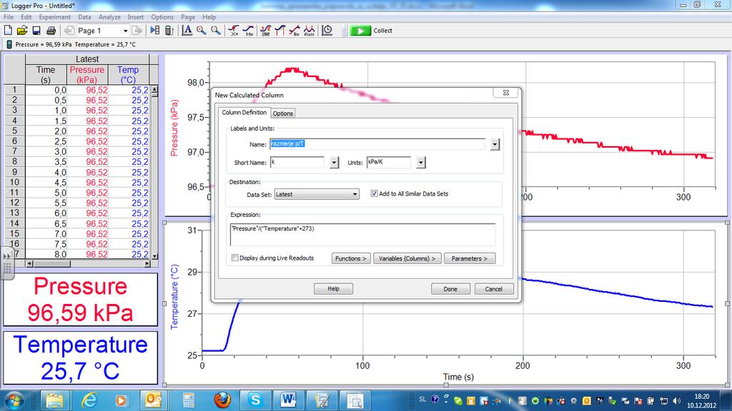The height and width of the screenshot is (411, 732).
Task: Select the Zoom In magnifier
Action: coord(201,30)
